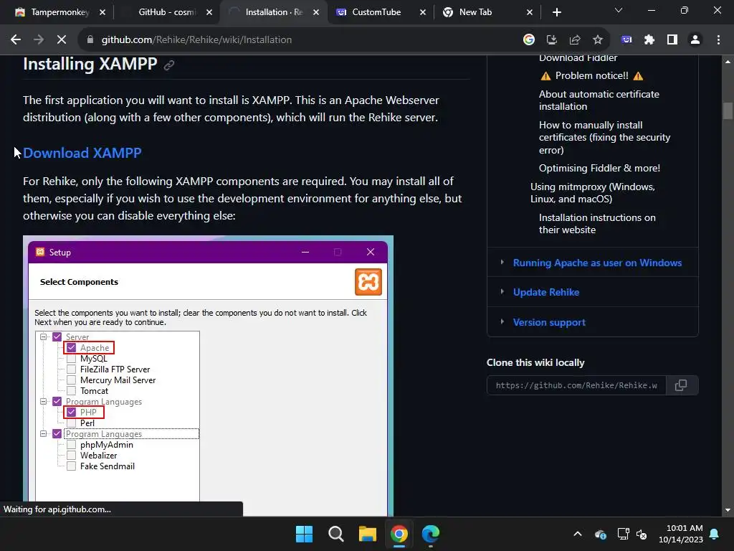Click the anchor link icon beside Installing XAMPP
Viewport: 734px width, 551px height.
169,65
